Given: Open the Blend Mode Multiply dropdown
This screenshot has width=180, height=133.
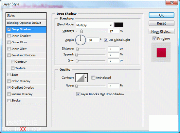Looking at the screenshot, I should pos(94,25).
